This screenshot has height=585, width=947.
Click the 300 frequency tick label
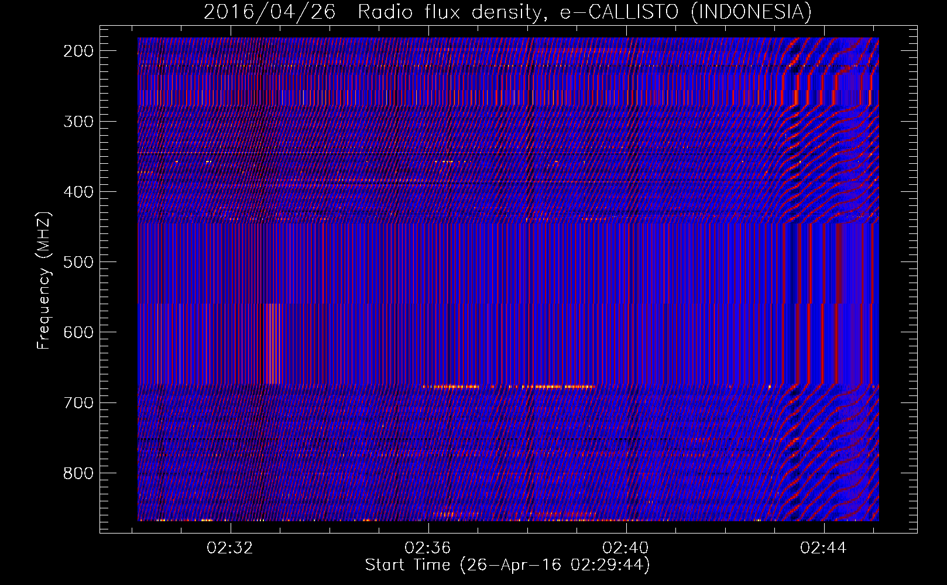click(x=78, y=122)
